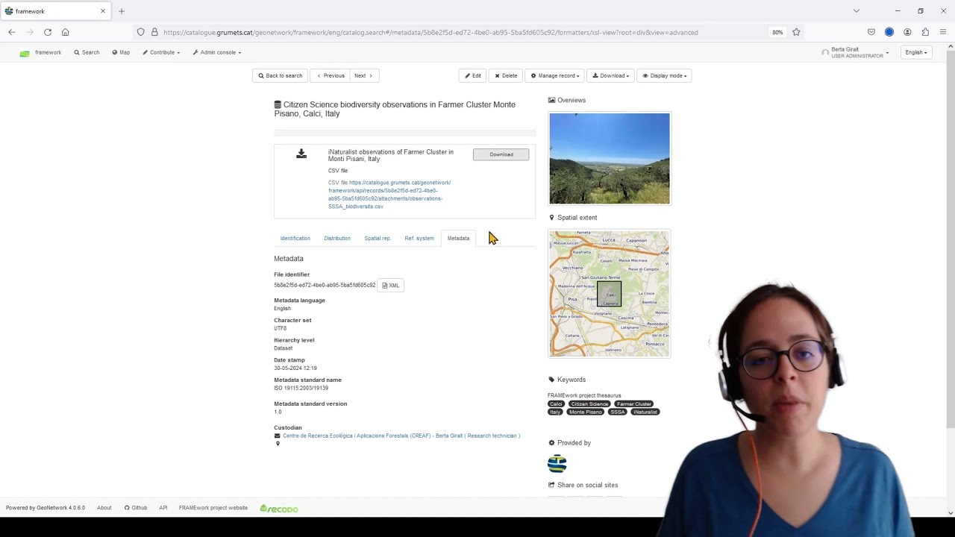The height and width of the screenshot is (537, 955).
Task: Open the Map view in navbar
Action: click(121, 52)
